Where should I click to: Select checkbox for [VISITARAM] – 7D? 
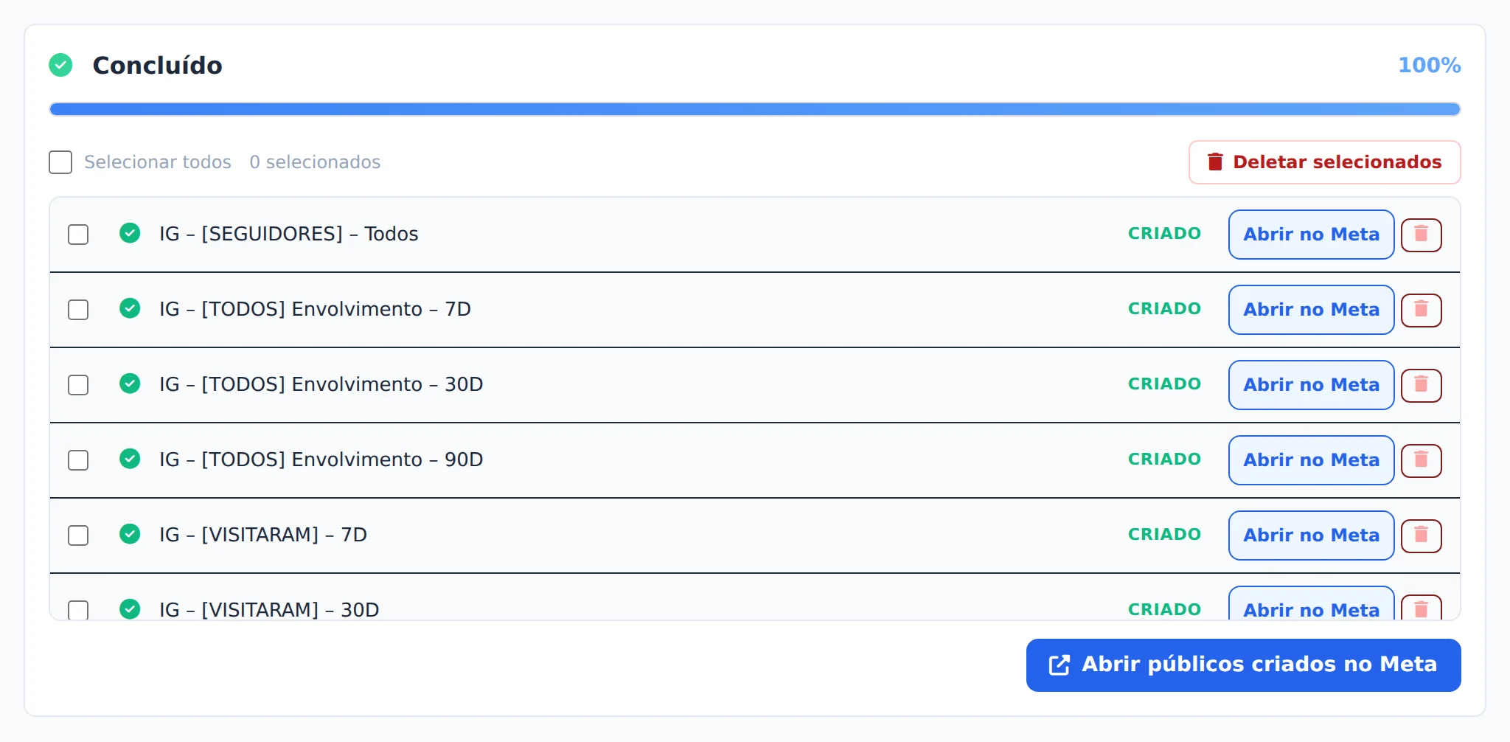[x=78, y=535]
